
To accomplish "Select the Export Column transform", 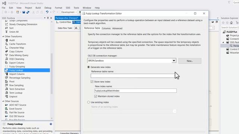I will click(x=16, y=63).
